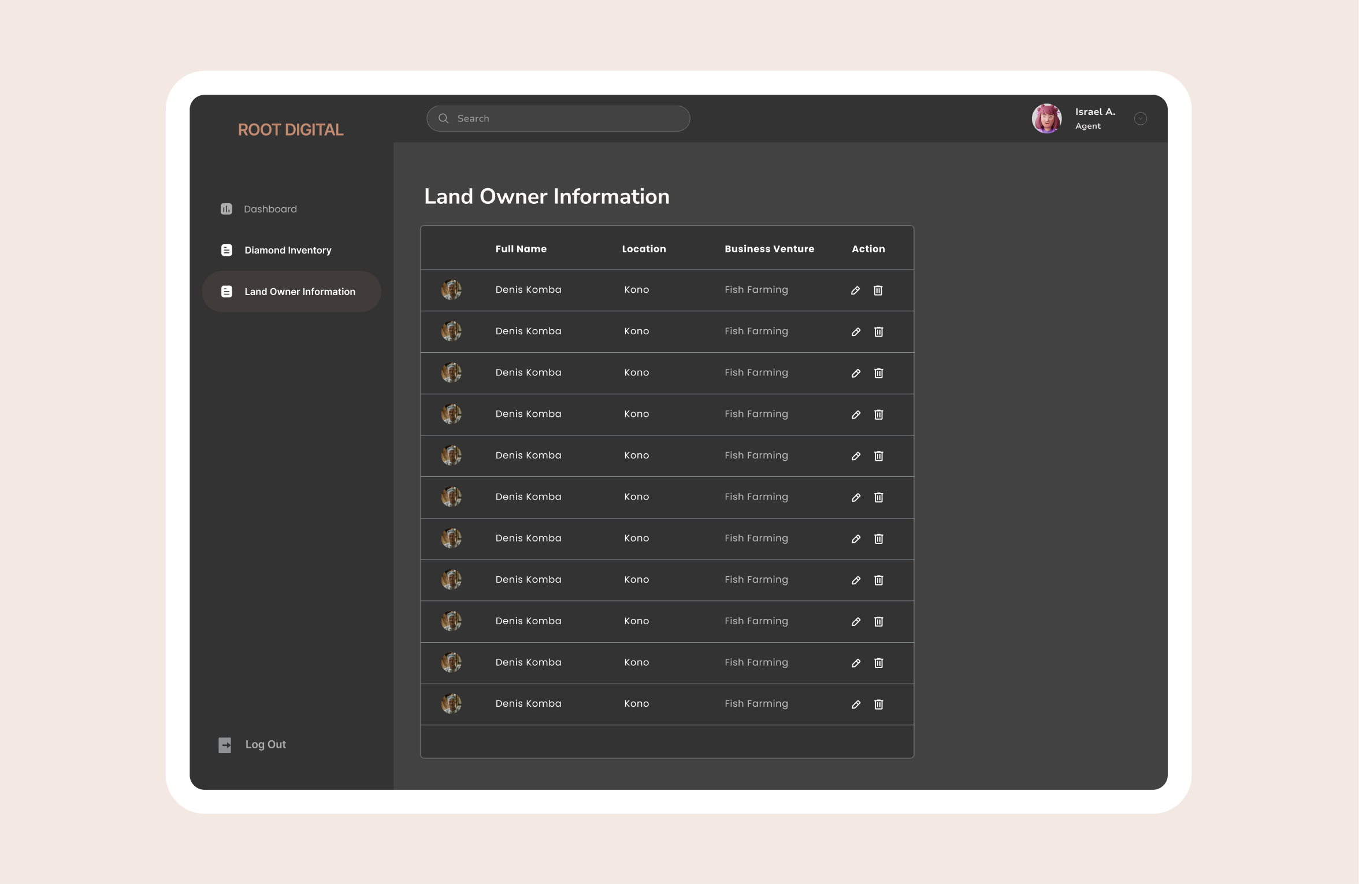This screenshot has height=884, width=1359.
Task: Click the Full Name column header
Action: point(521,249)
